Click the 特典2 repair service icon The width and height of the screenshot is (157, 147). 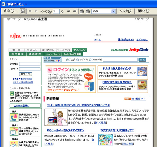coord(14,131)
